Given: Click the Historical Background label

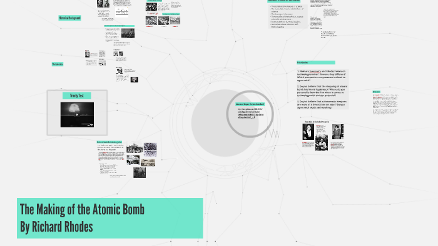Looking at the screenshot, I should pyautogui.click(x=70, y=18).
